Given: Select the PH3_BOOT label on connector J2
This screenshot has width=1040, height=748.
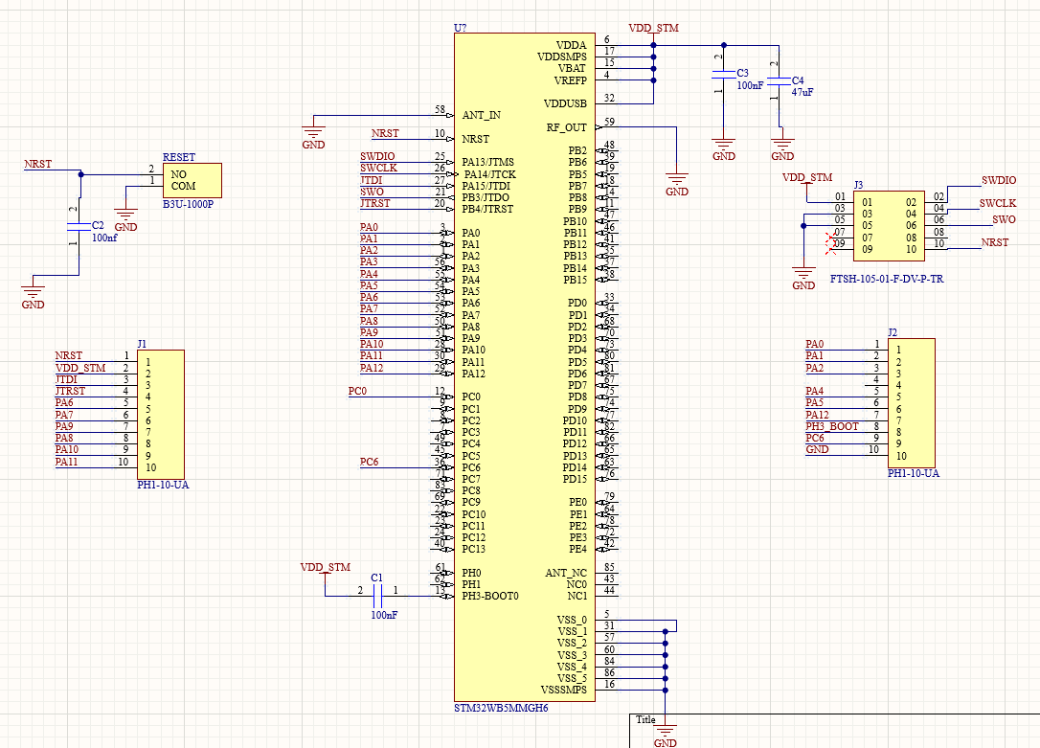Looking at the screenshot, I should coord(831,426).
